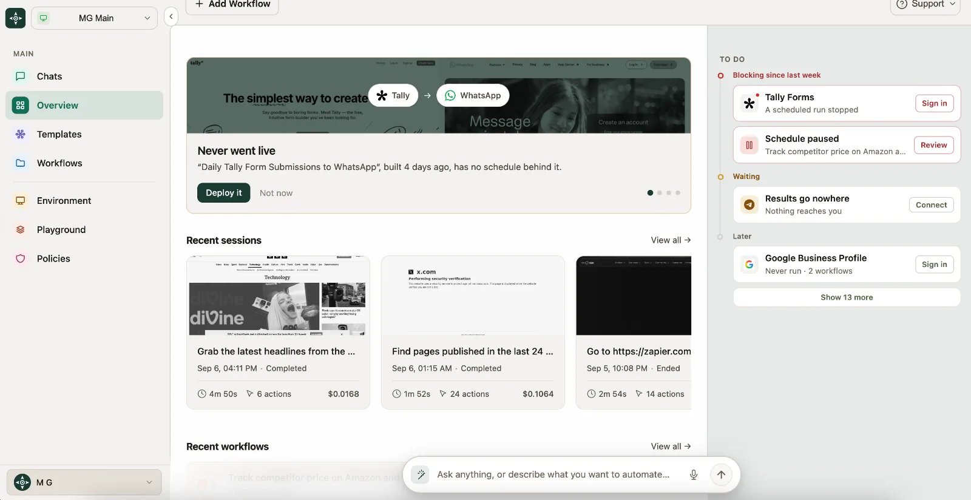Image resolution: width=971 pixels, height=500 pixels.
Task: Click the Tally Forms asterisk icon
Action: pyautogui.click(x=749, y=104)
